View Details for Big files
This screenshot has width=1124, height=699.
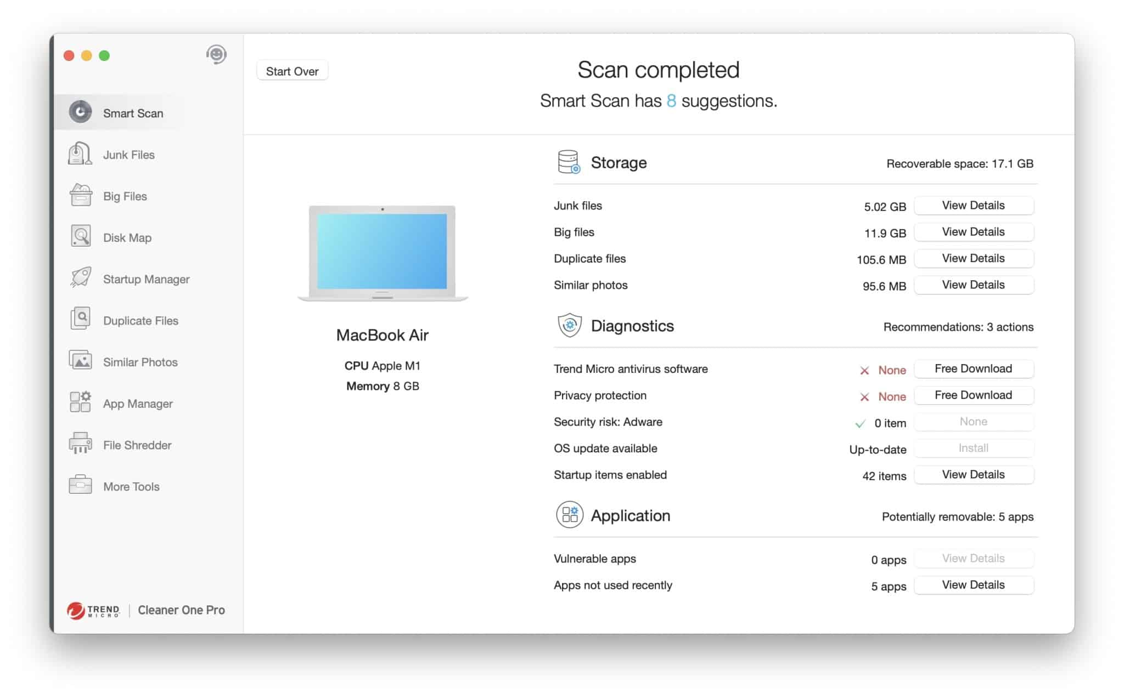pyautogui.click(x=974, y=231)
